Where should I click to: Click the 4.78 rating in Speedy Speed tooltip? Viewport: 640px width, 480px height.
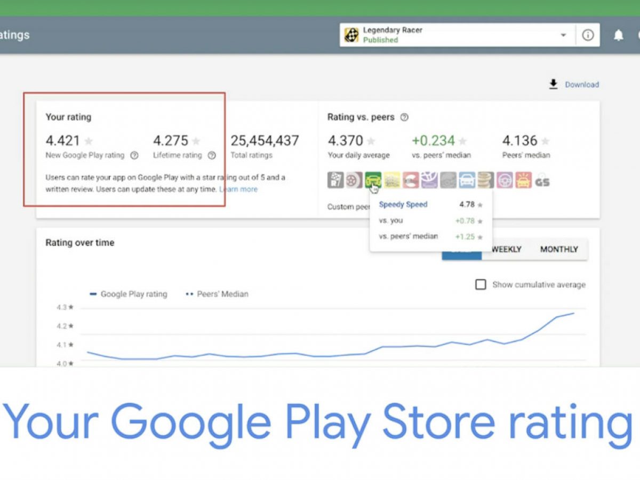click(x=467, y=205)
